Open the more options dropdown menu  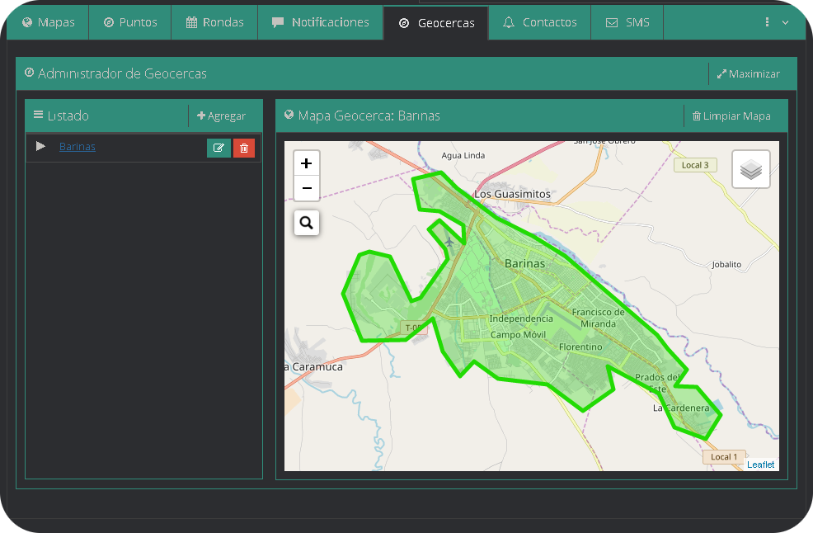776,23
